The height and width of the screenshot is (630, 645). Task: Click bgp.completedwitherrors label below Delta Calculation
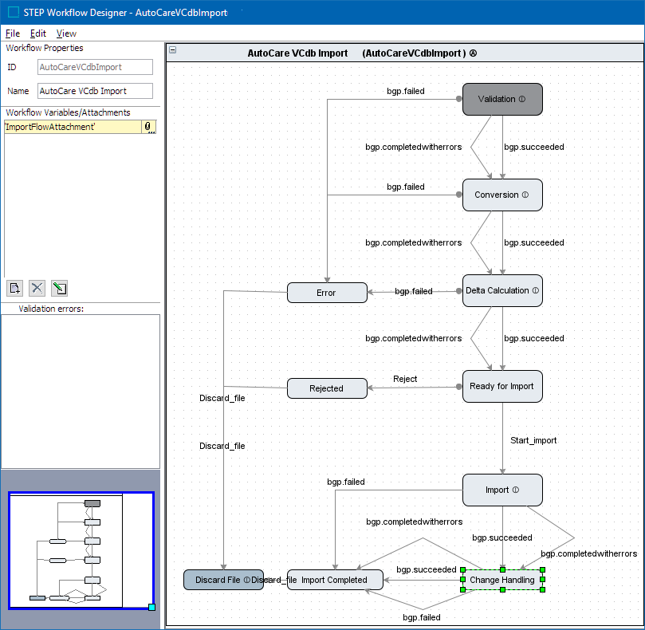coord(414,338)
